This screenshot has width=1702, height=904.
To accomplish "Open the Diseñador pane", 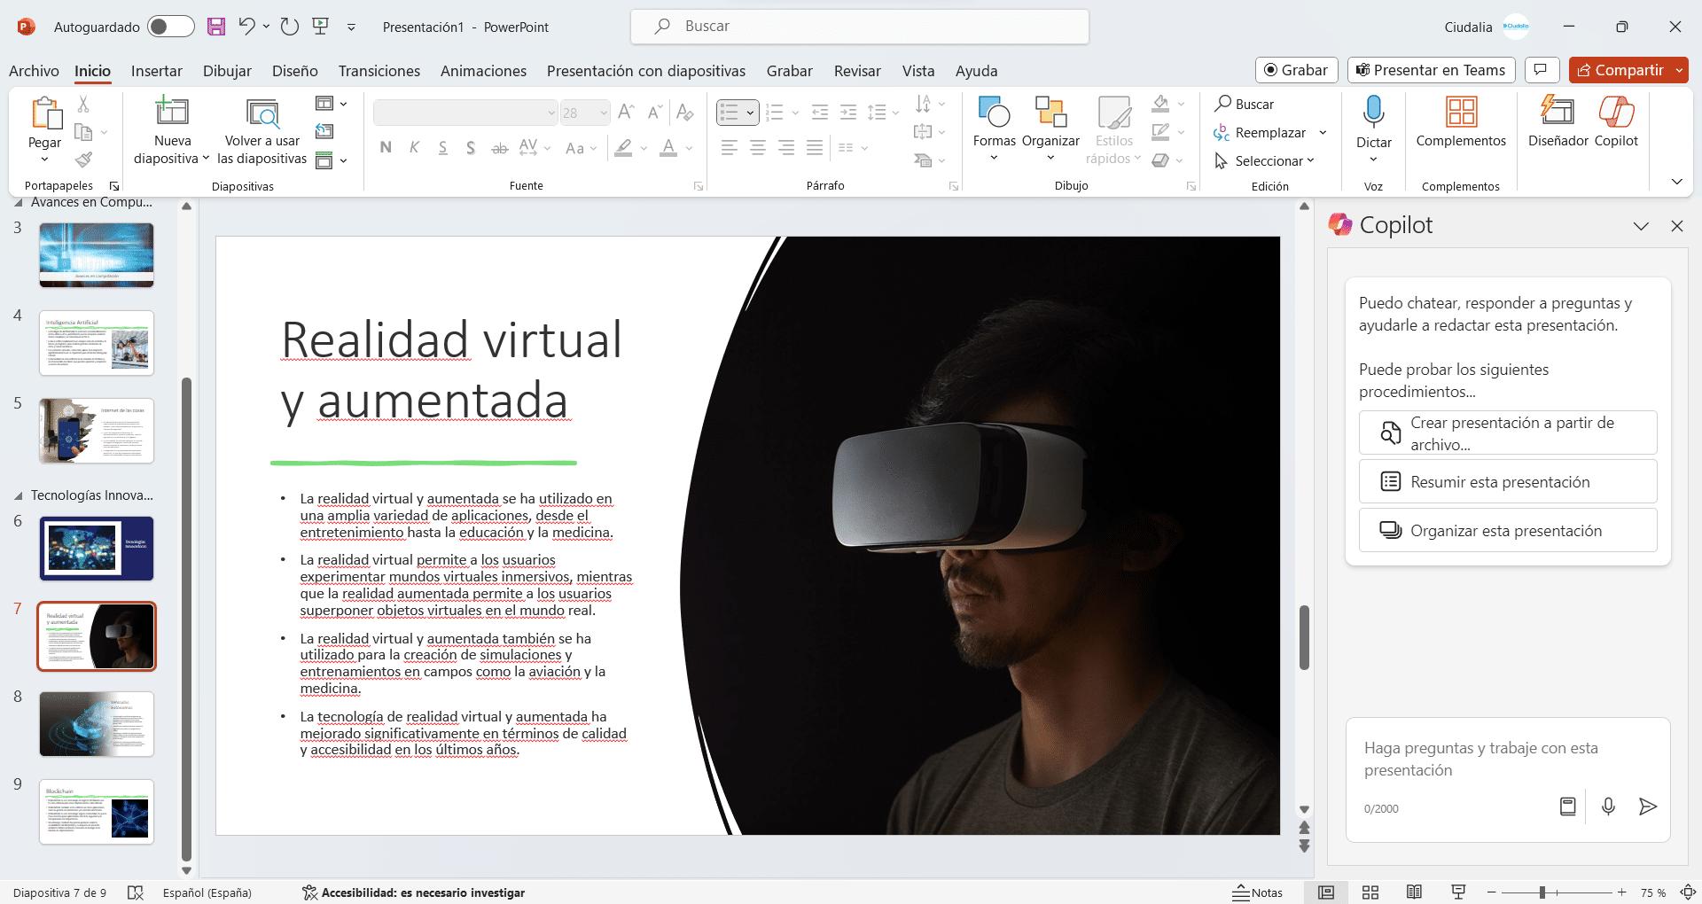I will (1558, 124).
